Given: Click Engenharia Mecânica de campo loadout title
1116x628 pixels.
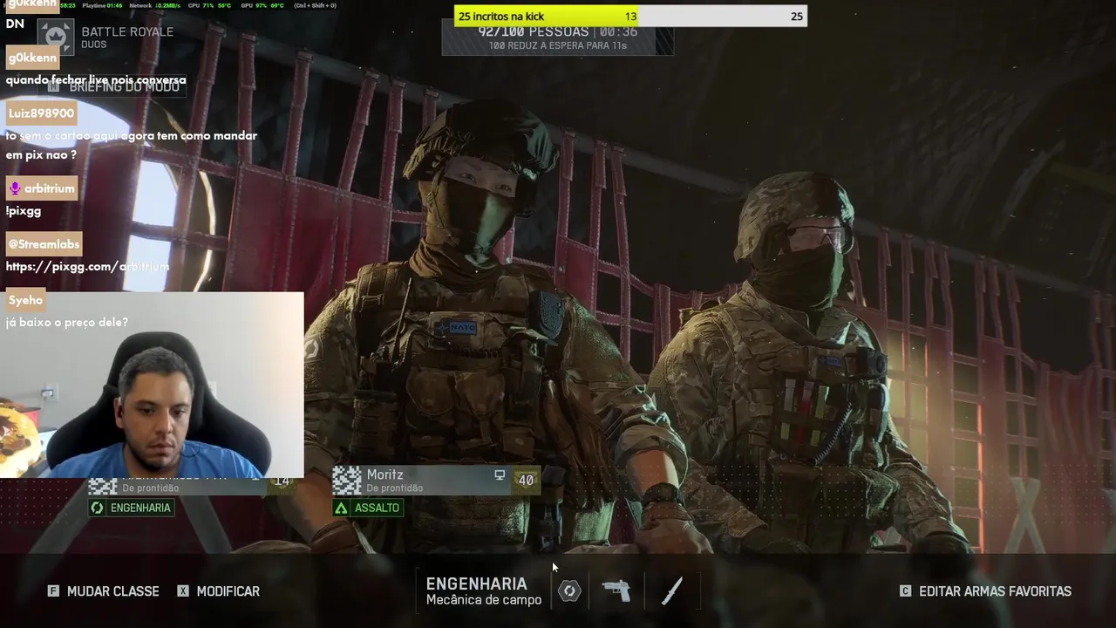Looking at the screenshot, I should pyautogui.click(x=483, y=590).
